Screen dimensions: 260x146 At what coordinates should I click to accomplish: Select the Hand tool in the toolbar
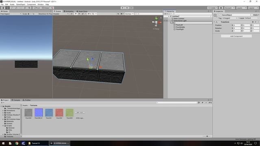3,8
